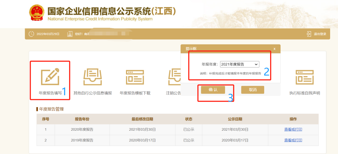Click the clock icon beside the date
This screenshot has height=154, width=338.
[31, 34]
